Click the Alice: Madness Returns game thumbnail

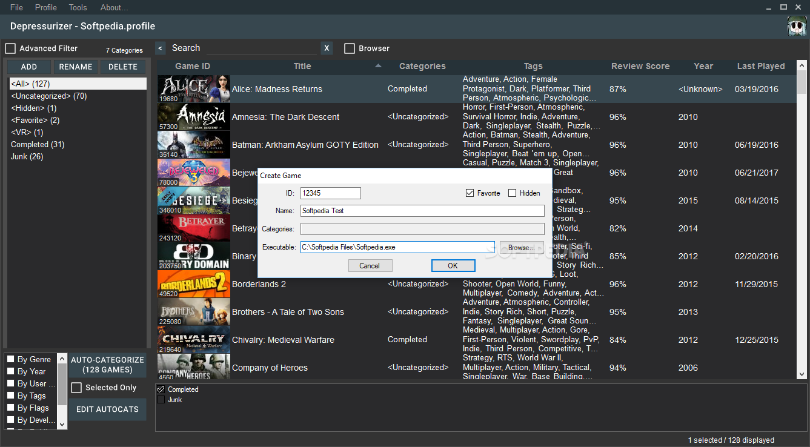pyautogui.click(x=194, y=89)
